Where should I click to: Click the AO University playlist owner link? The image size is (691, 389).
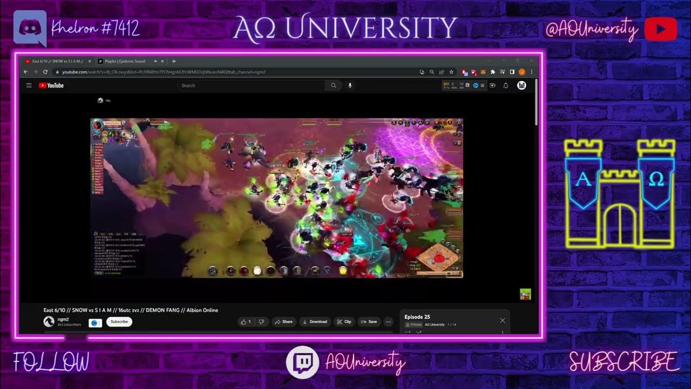435,325
